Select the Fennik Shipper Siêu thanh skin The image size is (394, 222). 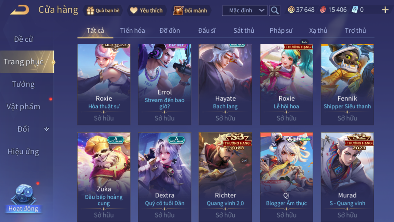click(x=347, y=84)
